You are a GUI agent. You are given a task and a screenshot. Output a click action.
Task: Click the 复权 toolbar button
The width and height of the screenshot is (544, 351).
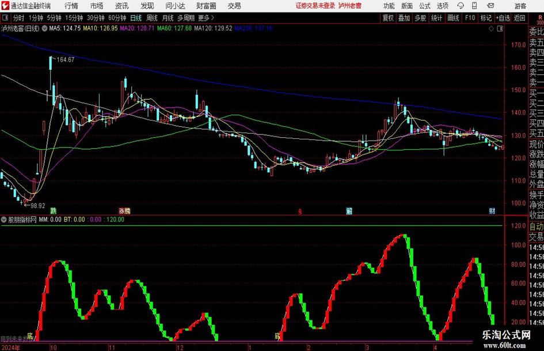click(388, 18)
